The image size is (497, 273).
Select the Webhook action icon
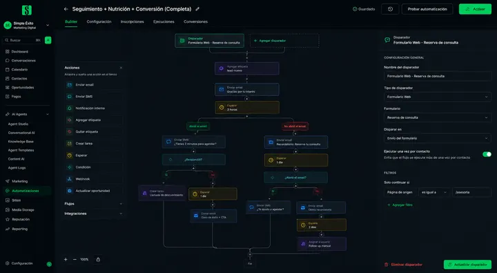coord(70,179)
